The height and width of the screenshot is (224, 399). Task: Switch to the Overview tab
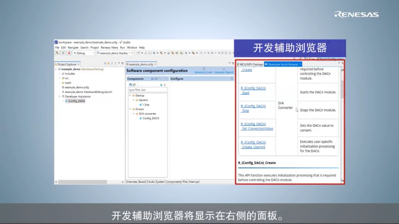132,182
